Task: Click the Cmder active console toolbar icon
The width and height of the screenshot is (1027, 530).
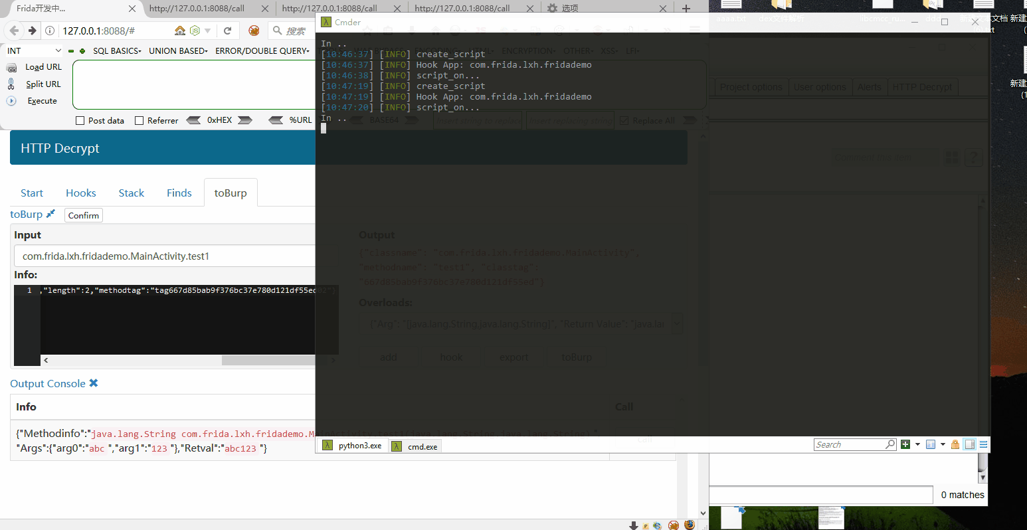Action: pyautogui.click(x=931, y=444)
